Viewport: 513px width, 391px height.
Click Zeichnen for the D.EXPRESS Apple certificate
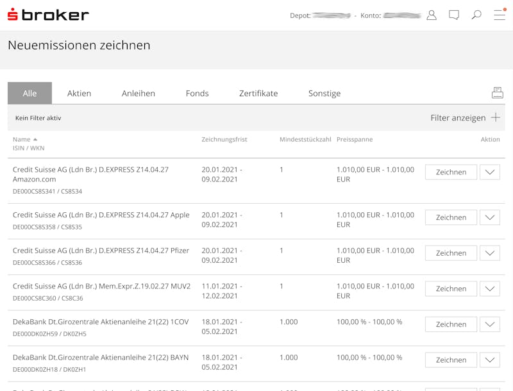[x=451, y=217]
